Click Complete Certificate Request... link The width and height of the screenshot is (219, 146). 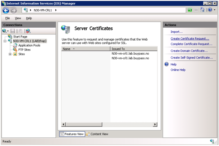click(191, 44)
